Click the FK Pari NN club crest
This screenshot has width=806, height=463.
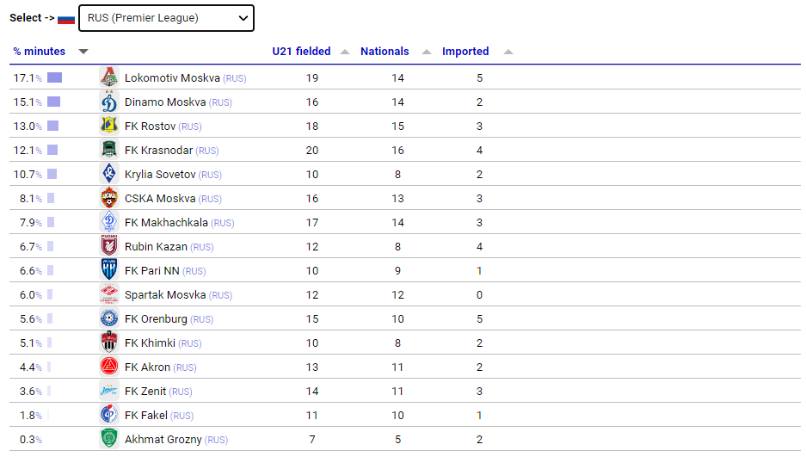109,270
